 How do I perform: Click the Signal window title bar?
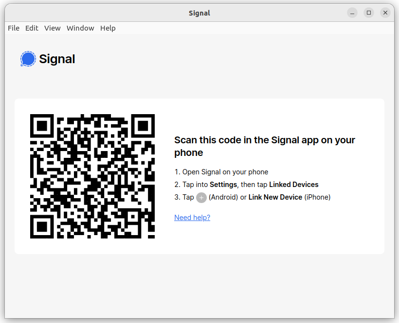[199, 13]
